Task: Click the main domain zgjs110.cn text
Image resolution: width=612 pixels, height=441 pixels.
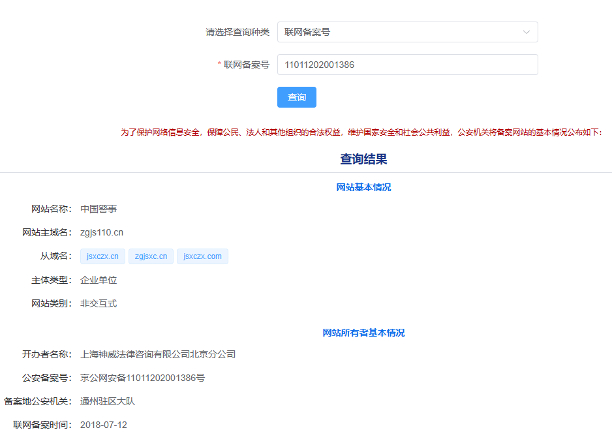Action: (102, 232)
